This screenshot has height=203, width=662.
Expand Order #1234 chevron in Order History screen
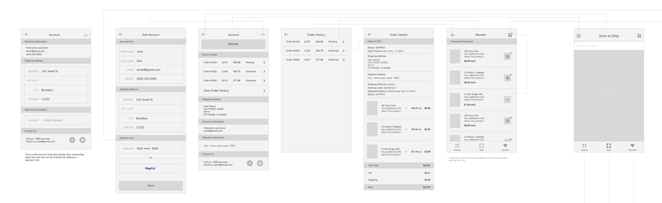344,42
